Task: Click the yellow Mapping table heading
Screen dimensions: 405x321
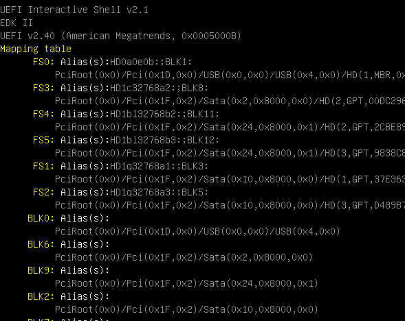Action: [x=36, y=49]
